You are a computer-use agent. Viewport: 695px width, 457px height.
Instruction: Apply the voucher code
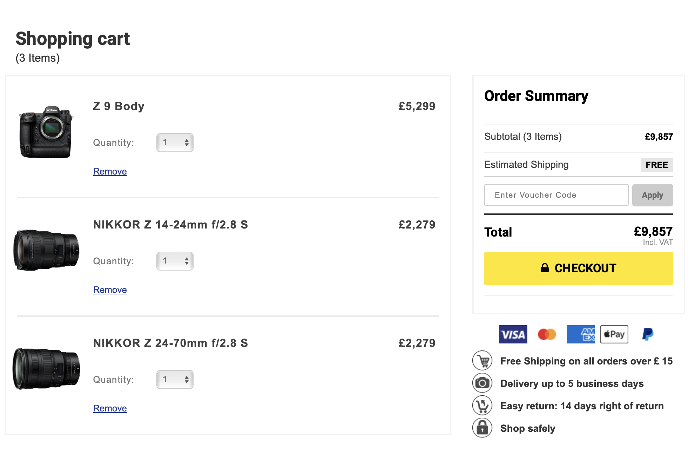(652, 195)
